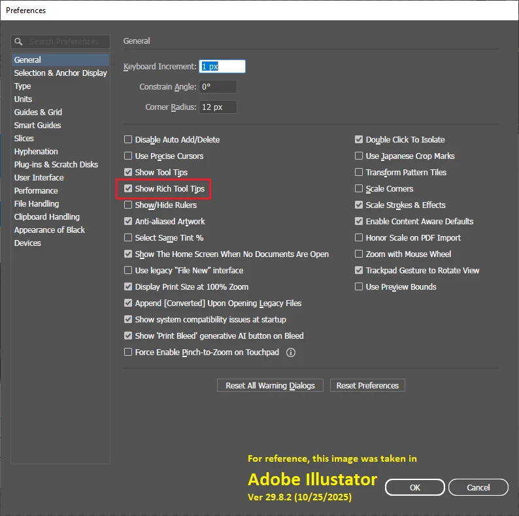Image resolution: width=519 pixels, height=516 pixels.
Task: Focus the Search Preferences field
Action: click(x=61, y=42)
